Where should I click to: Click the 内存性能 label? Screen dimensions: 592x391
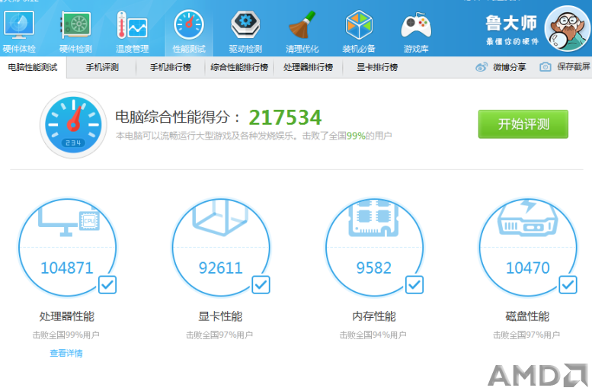(374, 316)
